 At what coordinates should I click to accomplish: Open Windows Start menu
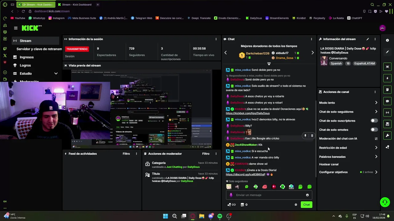pos(165,216)
